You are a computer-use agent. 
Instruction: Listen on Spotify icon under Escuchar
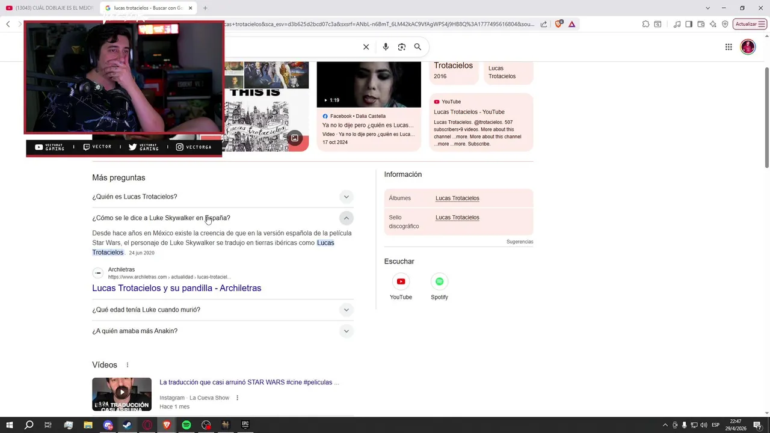coord(439,281)
